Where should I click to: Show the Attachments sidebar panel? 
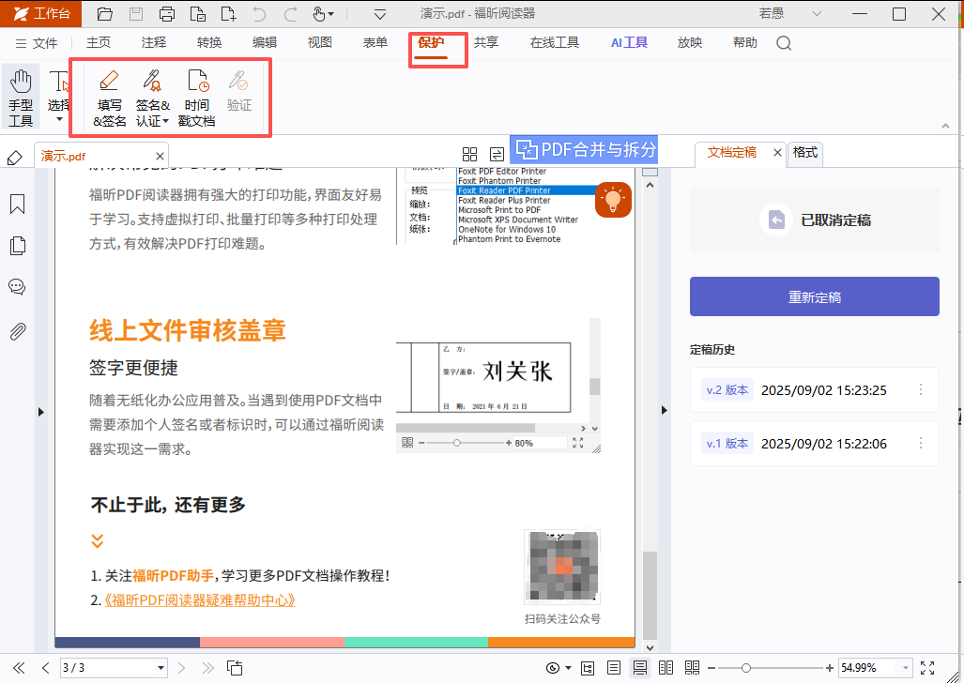17,332
